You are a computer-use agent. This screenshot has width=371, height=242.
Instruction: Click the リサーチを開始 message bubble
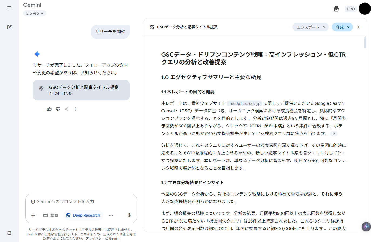pyautogui.click(x=110, y=32)
